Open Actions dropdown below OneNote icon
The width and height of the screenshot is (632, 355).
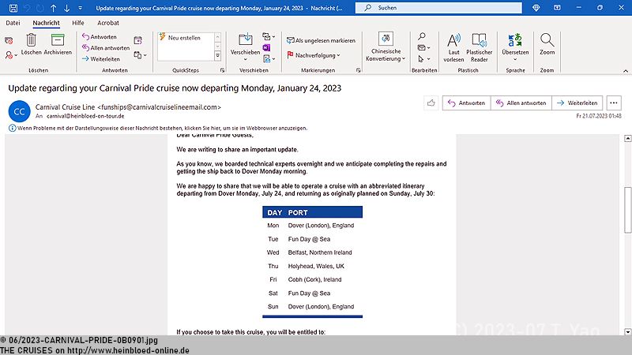tap(269, 58)
